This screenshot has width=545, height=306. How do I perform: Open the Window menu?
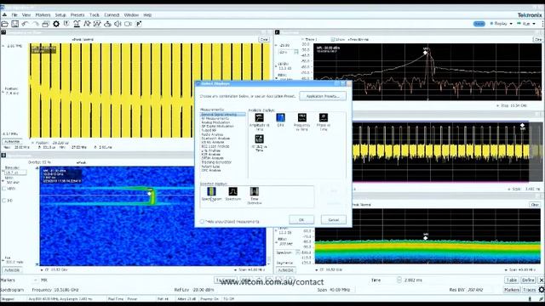point(131,15)
